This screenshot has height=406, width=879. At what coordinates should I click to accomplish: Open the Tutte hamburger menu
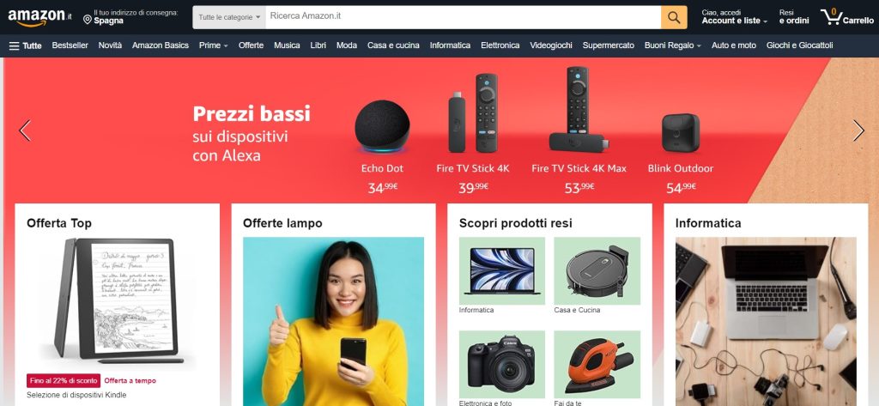pos(25,45)
